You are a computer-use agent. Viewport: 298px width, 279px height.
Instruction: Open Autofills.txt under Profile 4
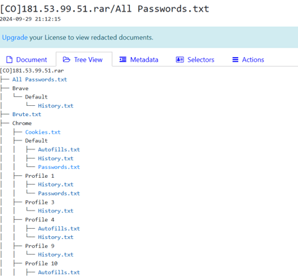click(59, 229)
